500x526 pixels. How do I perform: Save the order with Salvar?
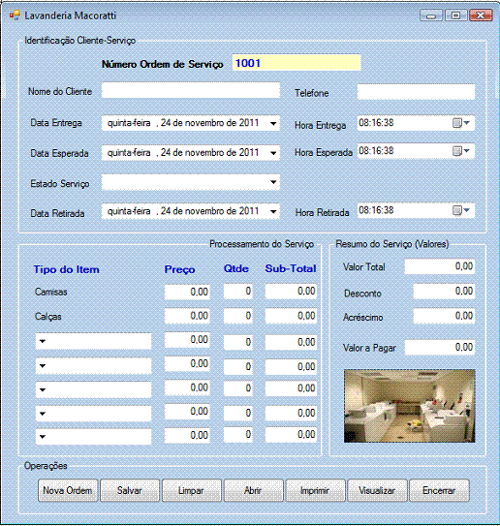coord(130,490)
